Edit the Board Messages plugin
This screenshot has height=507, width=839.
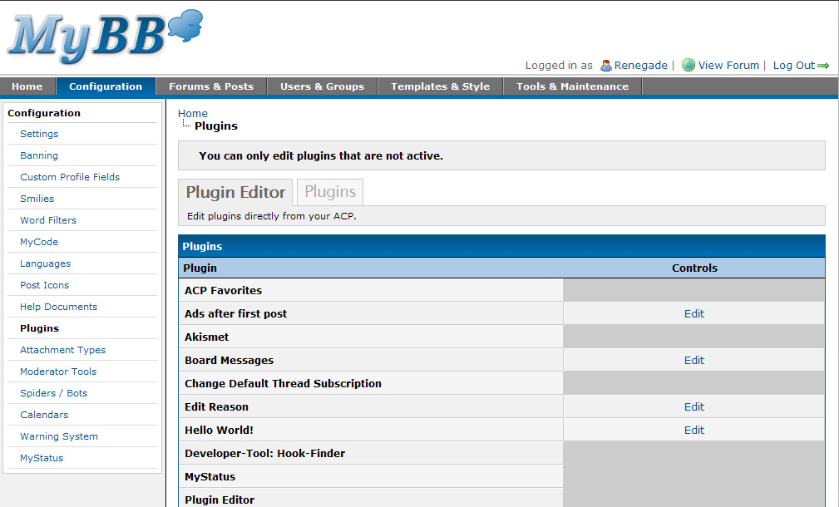(x=694, y=361)
